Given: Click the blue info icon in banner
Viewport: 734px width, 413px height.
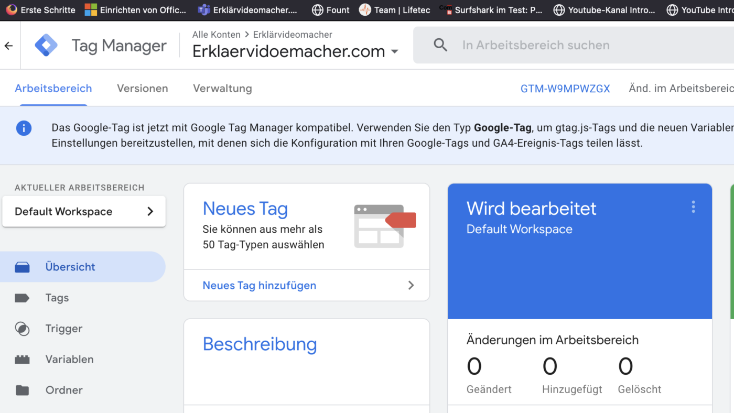Looking at the screenshot, I should coord(24,128).
